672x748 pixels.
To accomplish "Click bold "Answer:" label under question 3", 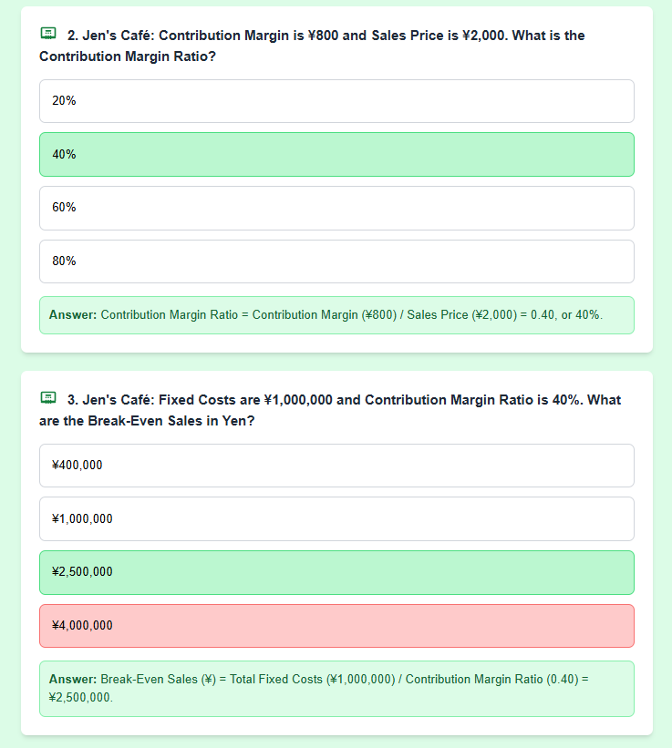I will point(73,680).
